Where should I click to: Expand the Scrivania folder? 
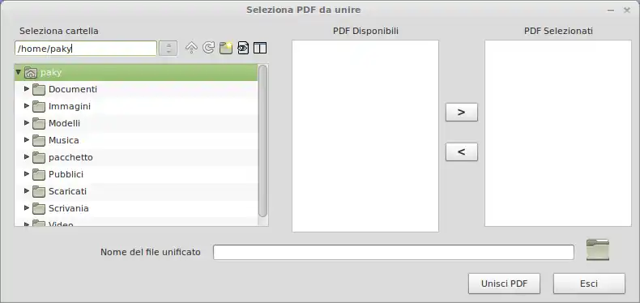27,208
